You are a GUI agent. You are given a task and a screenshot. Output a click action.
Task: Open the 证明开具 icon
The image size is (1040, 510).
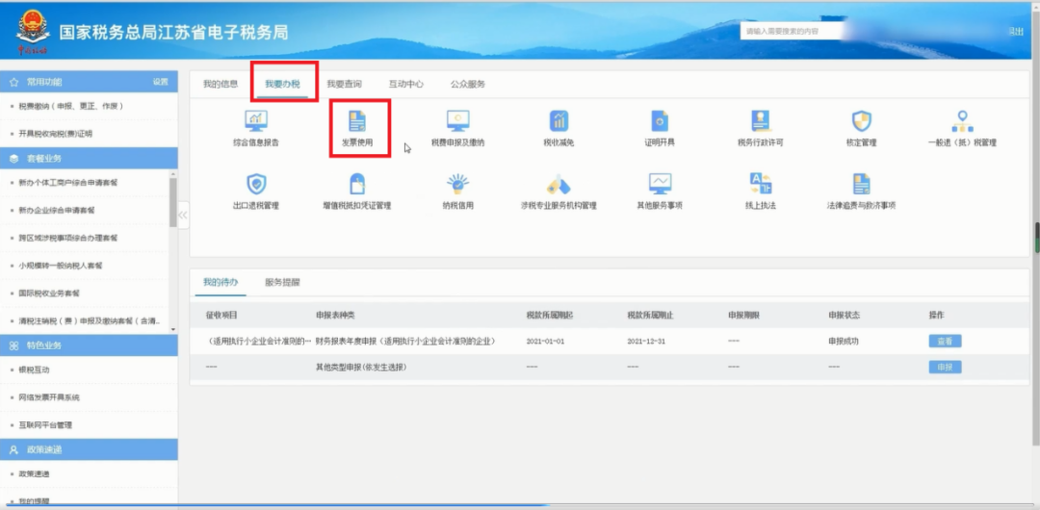pos(660,120)
